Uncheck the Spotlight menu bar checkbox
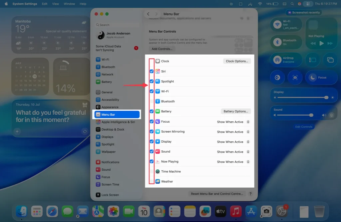This screenshot has height=222, width=341. pyautogui.click(x=152, y=81)
